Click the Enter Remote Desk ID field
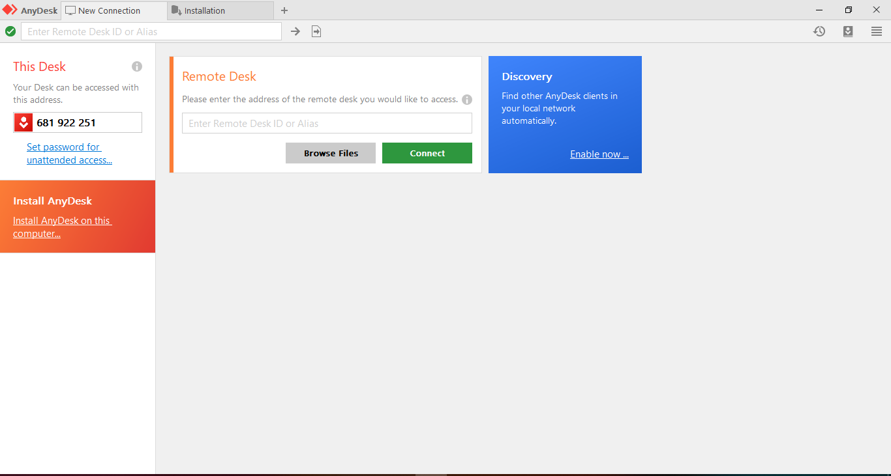This screenshot has width=891, height=476. pyautogui.click(x=326, y=122)
